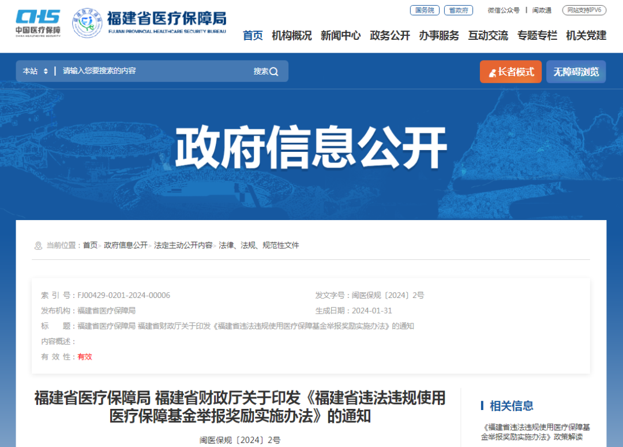Open the 政务公开 menu
The image size is (623, 447).
[x=390, y=35]
